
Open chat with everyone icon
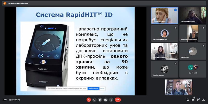click(x=198, y=100)
